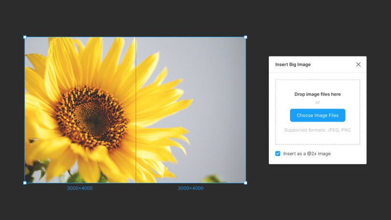This screenshot has width=391, height=220.
Task: Click the left 3000×4000 size label
Action: coord(80,188)
